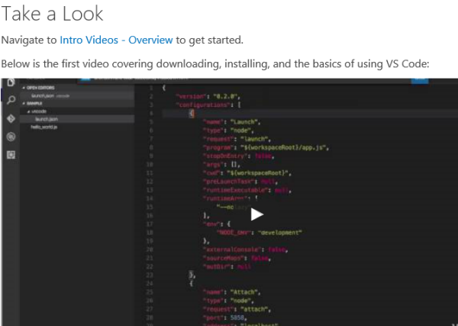Select the Debug icon in activity bar
This screenshot has height=326, width=458.
(x=11, y=137)
